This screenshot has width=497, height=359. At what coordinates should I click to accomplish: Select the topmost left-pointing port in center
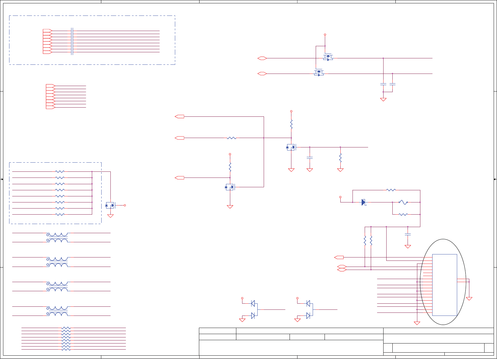tap(180, 116)
